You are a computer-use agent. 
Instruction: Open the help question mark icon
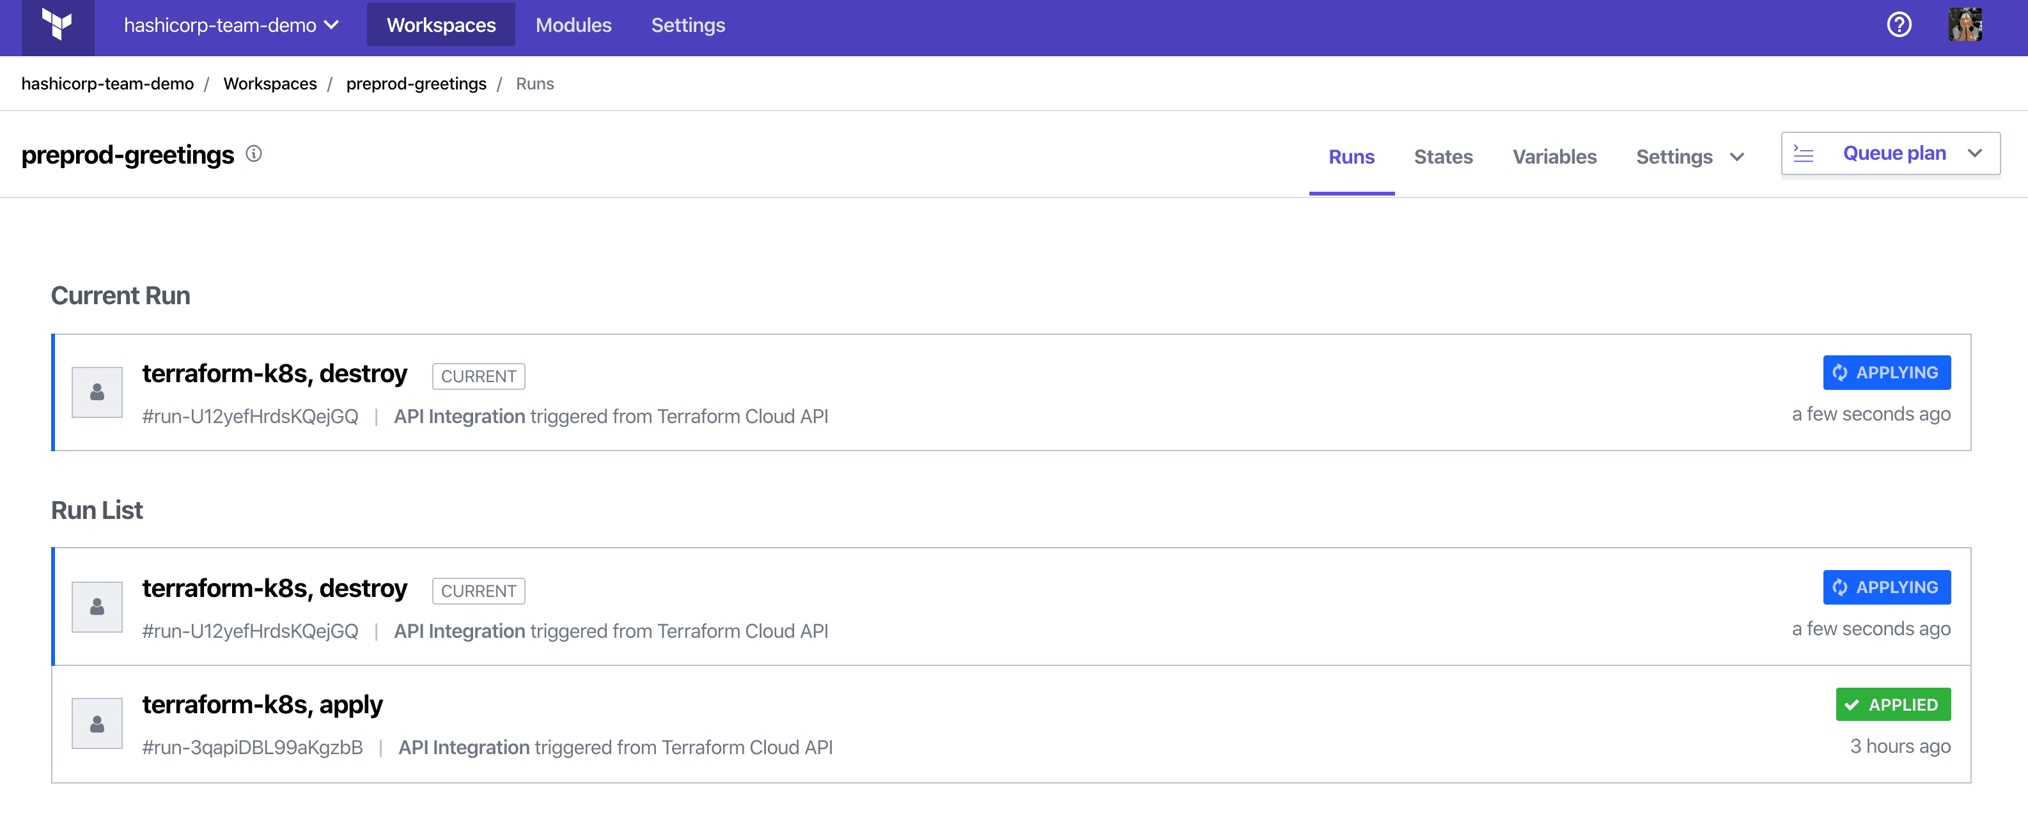pos(1899,24)
